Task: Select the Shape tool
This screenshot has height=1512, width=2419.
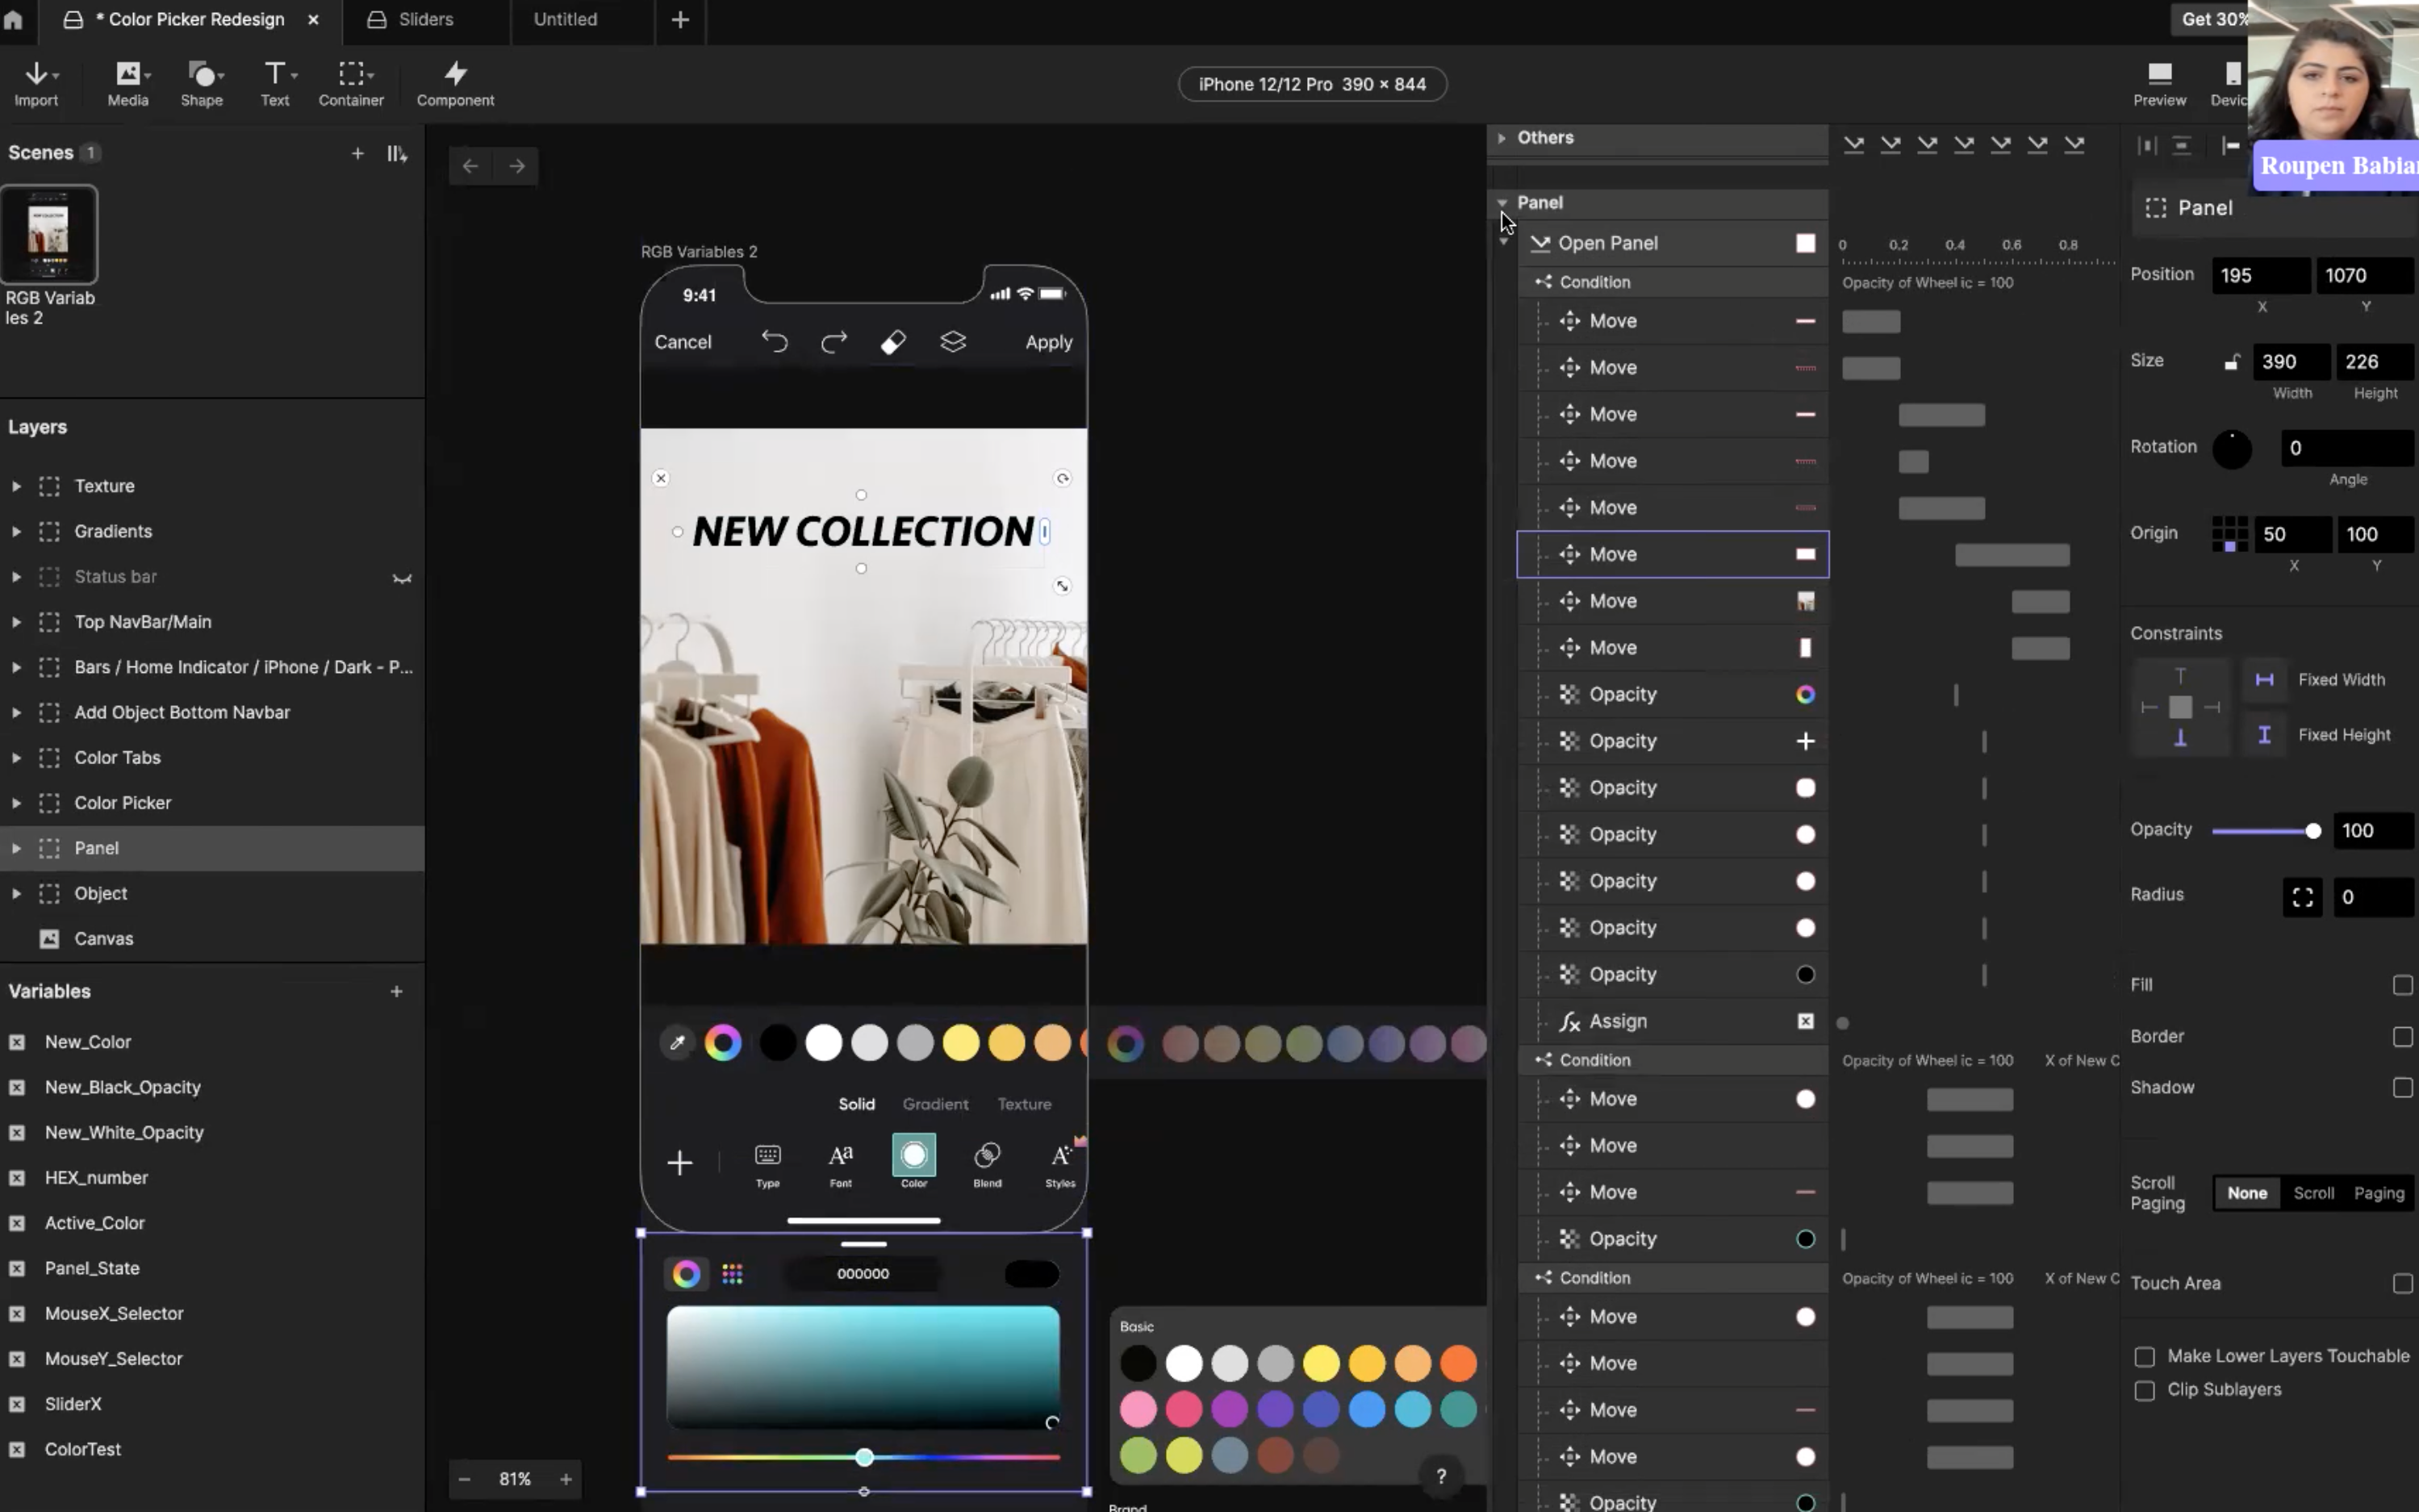Action: (201, 83)
